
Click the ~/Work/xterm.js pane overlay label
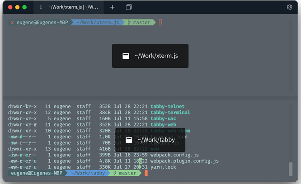click(x=150, y=56)
